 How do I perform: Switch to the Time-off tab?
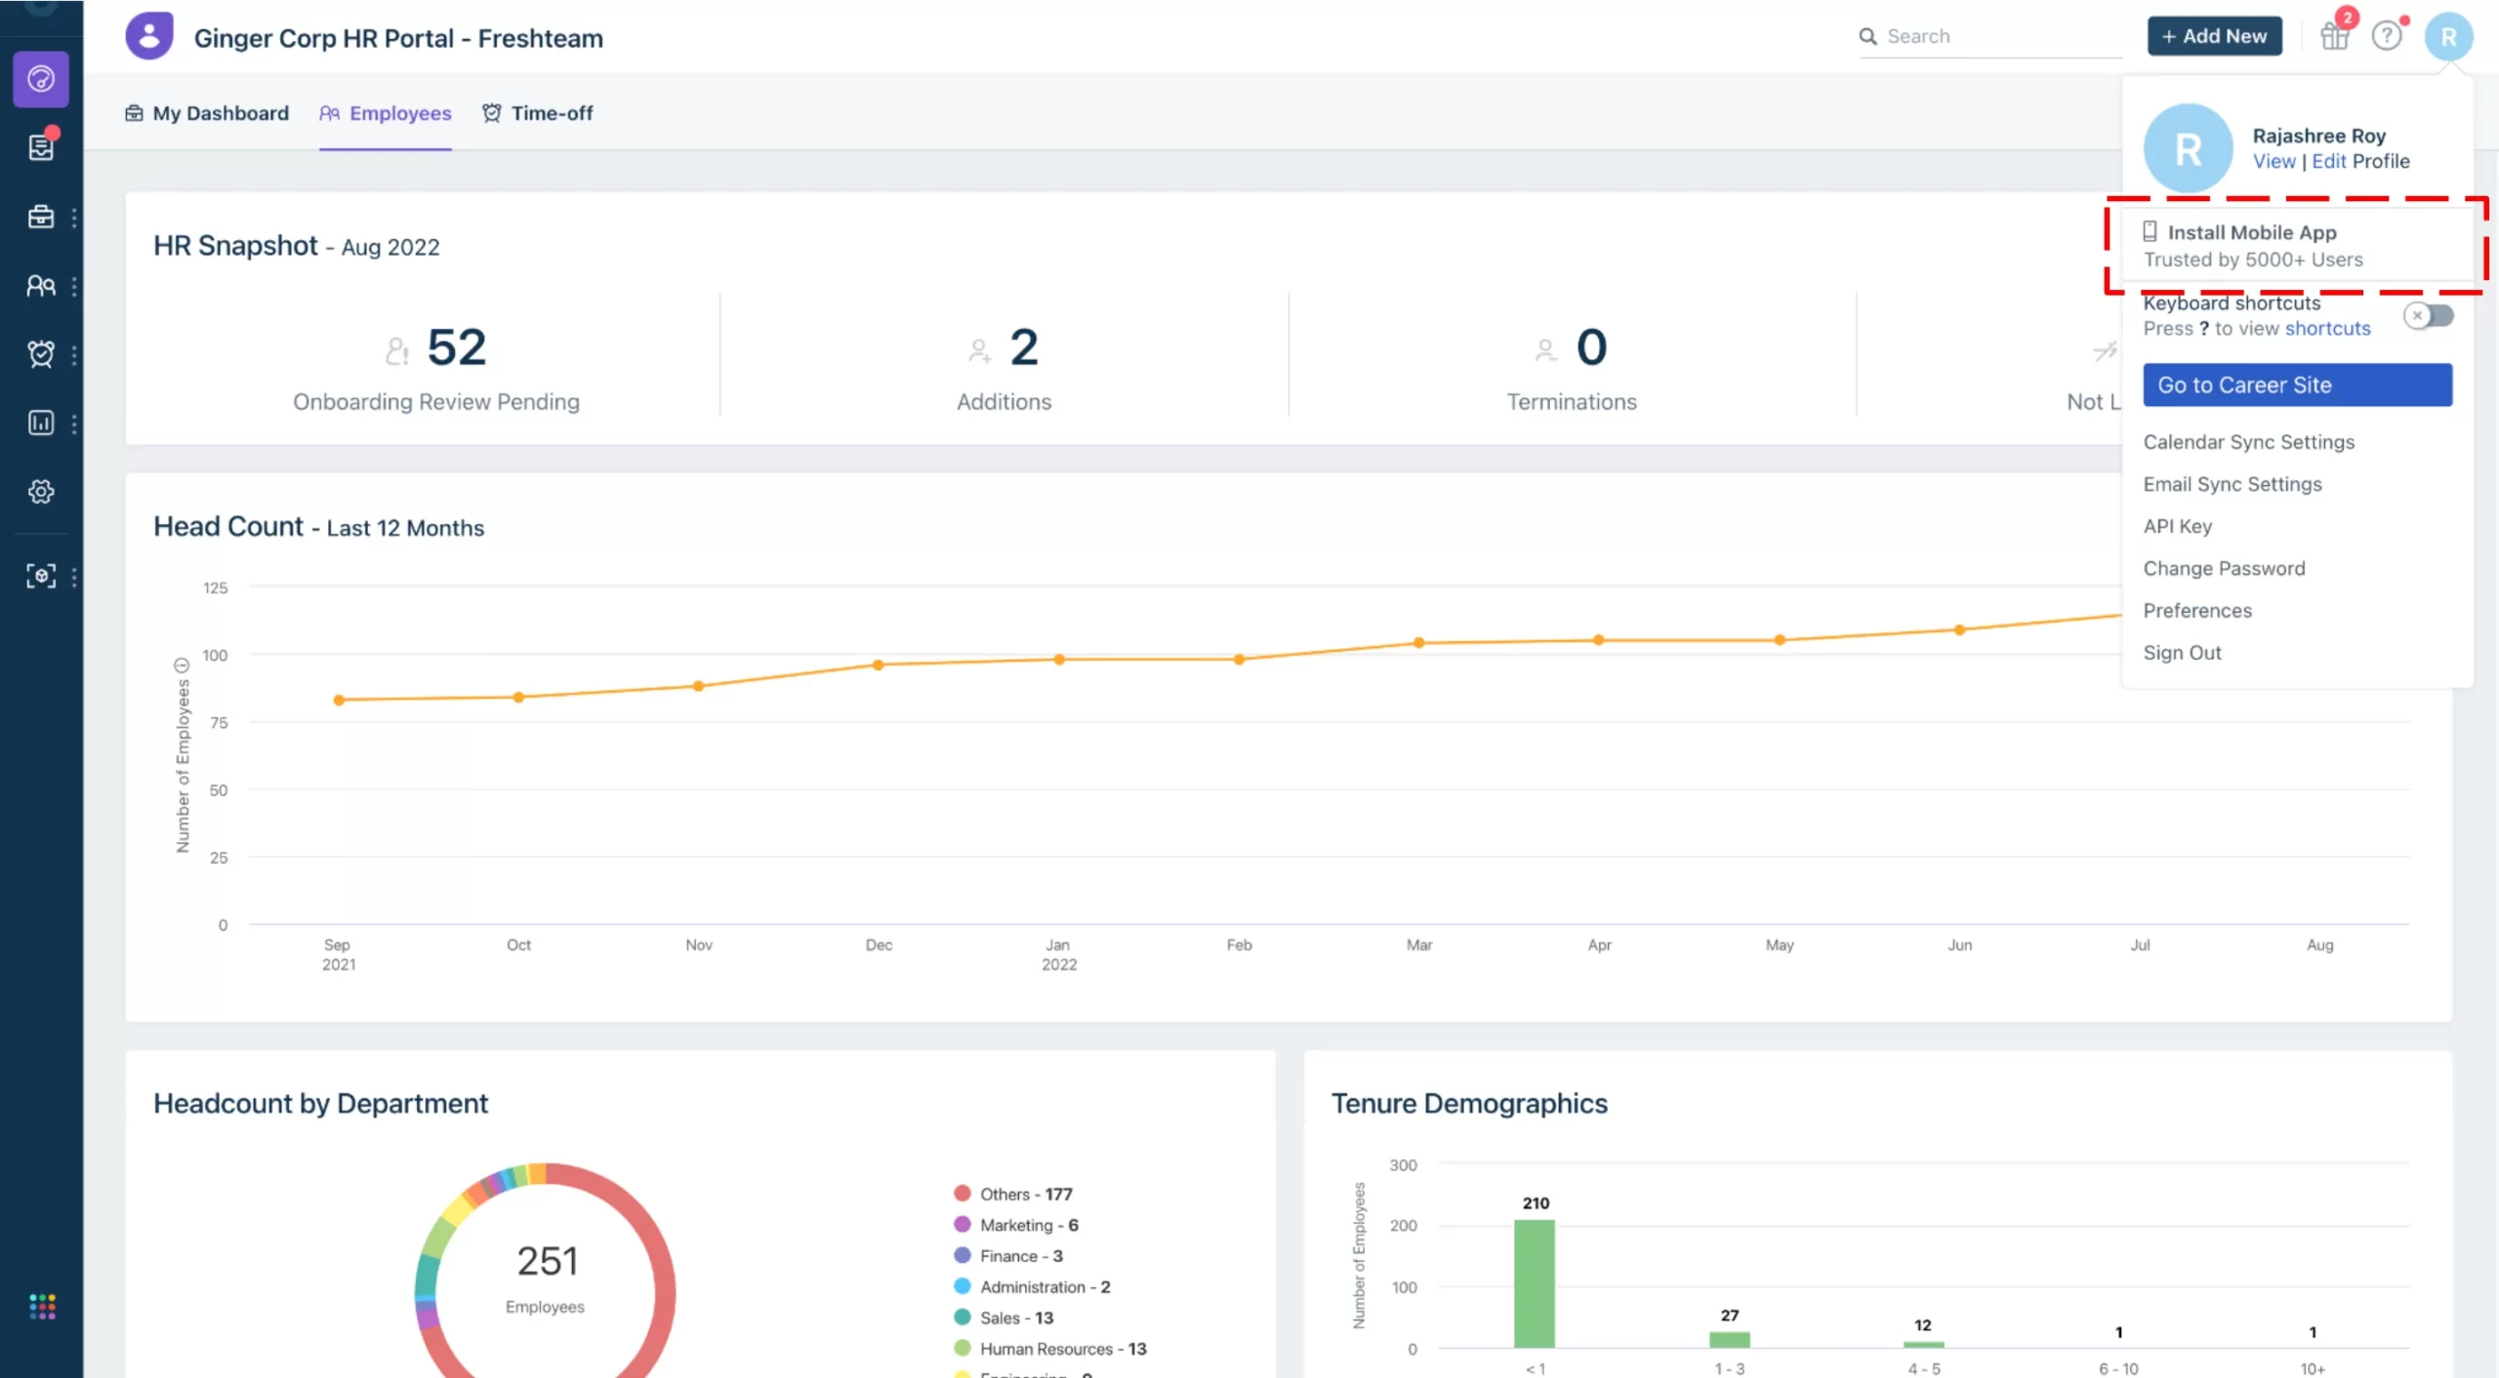coord(538,113)
